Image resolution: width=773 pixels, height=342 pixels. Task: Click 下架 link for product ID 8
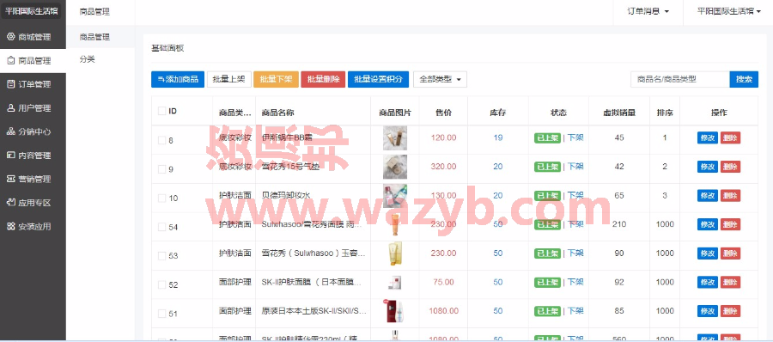tap(575, 137)
